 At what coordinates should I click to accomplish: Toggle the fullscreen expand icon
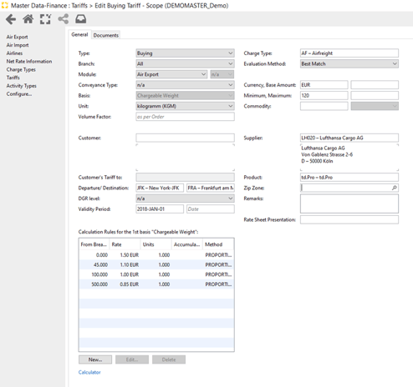click(x=45, y=19)
